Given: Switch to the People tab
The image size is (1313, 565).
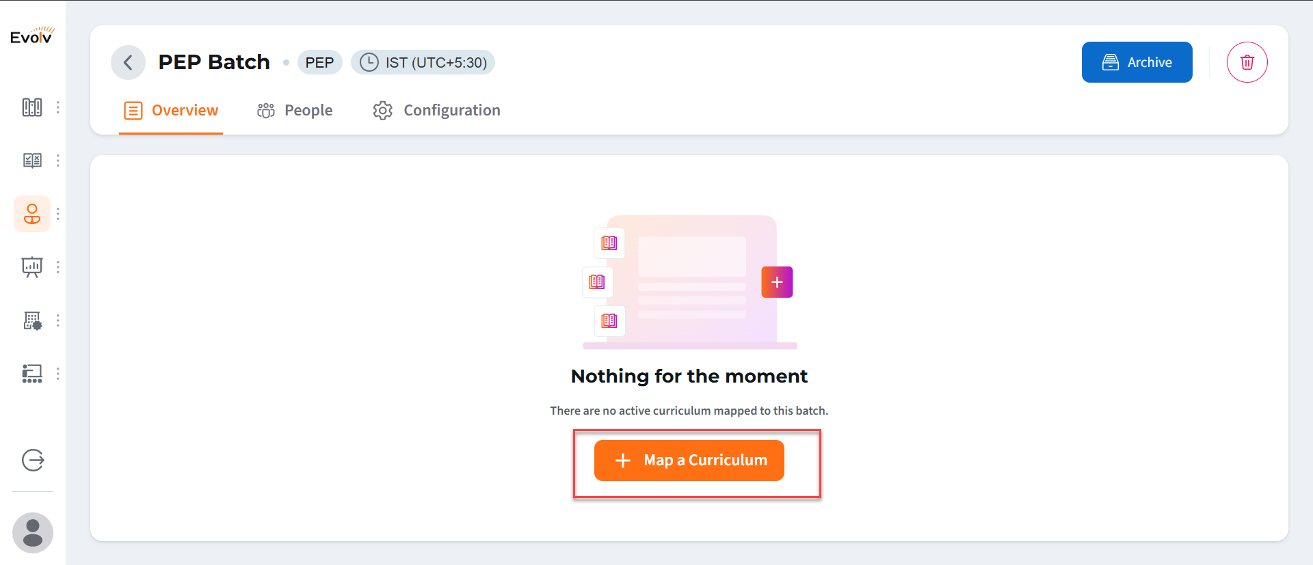Looking at the screenshot, I should point(295,111).
